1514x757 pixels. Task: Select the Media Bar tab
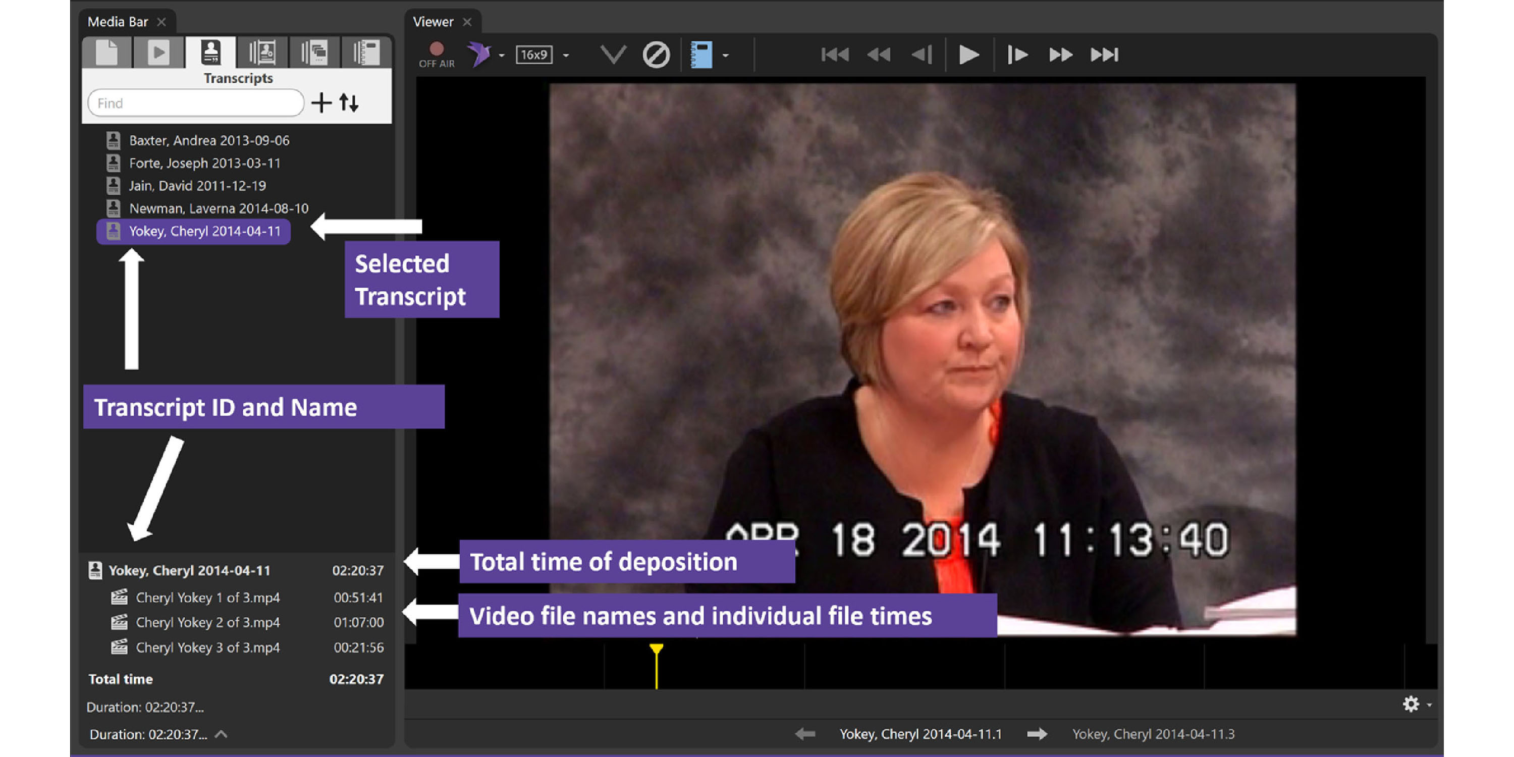point(118,21)
